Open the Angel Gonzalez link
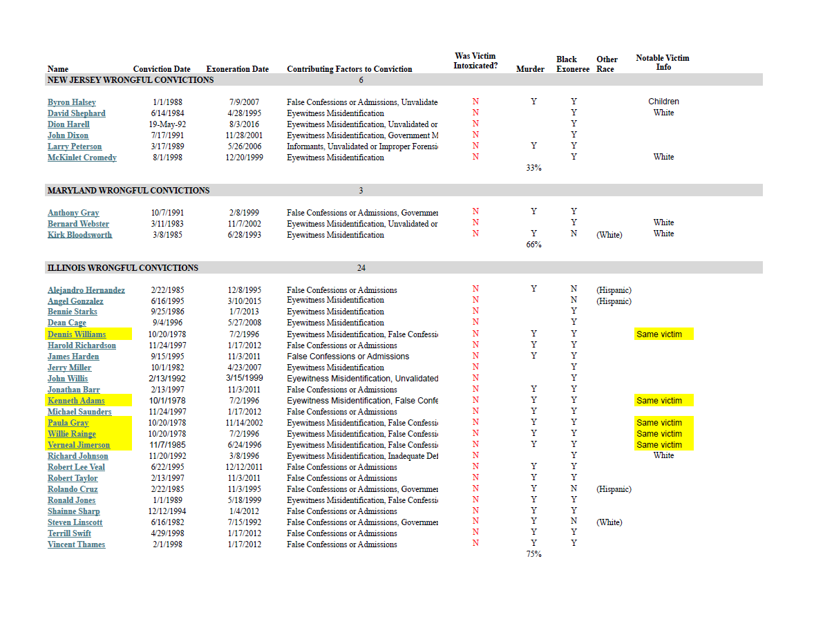The height and width of the screenshot is (626, 814). 75,301
